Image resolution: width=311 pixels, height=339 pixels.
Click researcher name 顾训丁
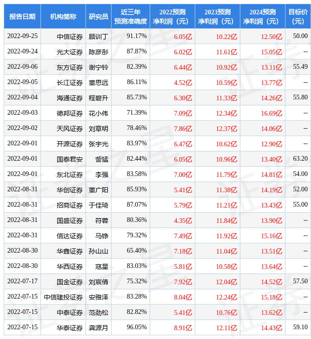pyautogui.click(x=98, y=37)
